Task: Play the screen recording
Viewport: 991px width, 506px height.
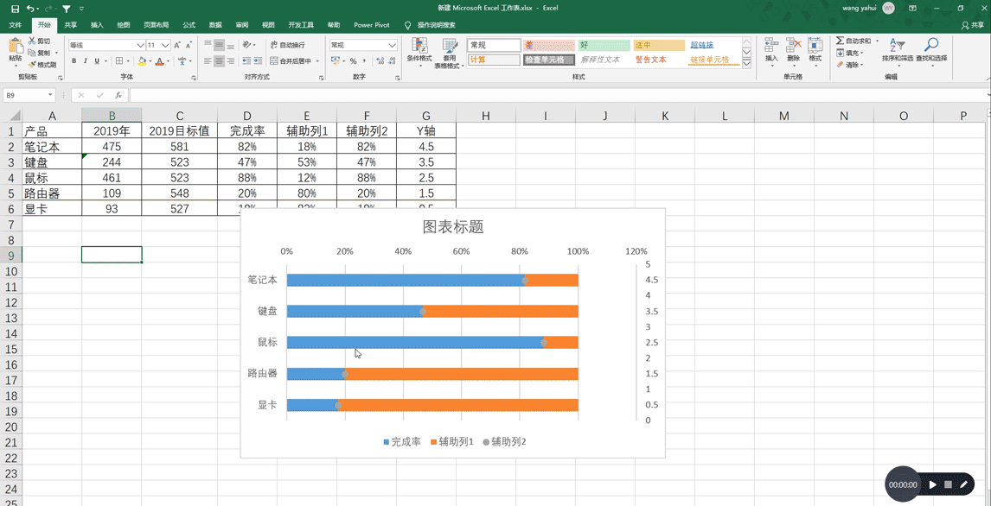Action: click(933, 484)
